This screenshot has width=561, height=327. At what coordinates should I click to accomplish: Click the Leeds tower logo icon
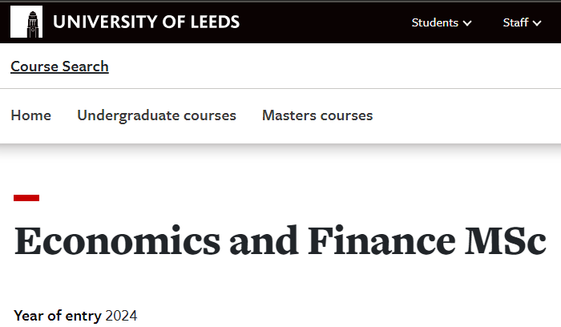[x=26, y=22]
